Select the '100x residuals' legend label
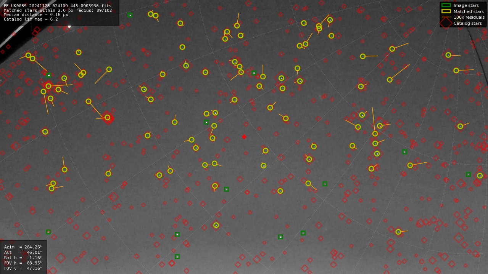This screenshot has width=488, height=274. 469,17
